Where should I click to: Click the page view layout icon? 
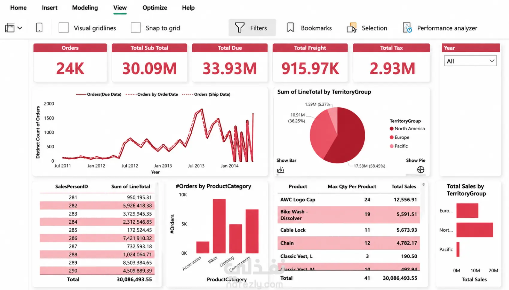point(10,28)
